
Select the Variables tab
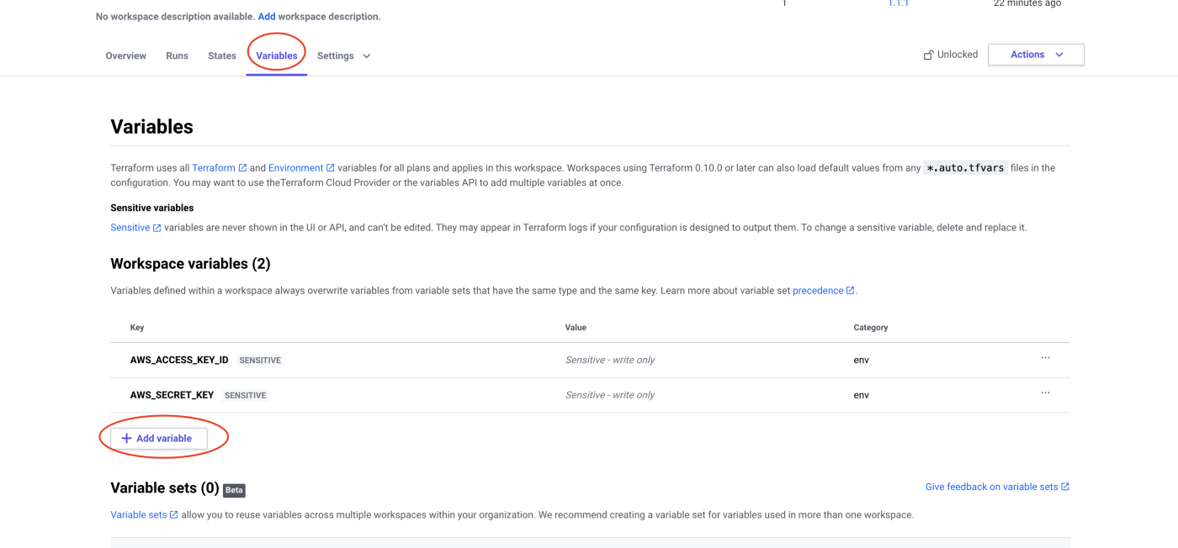tap(277, 56)
